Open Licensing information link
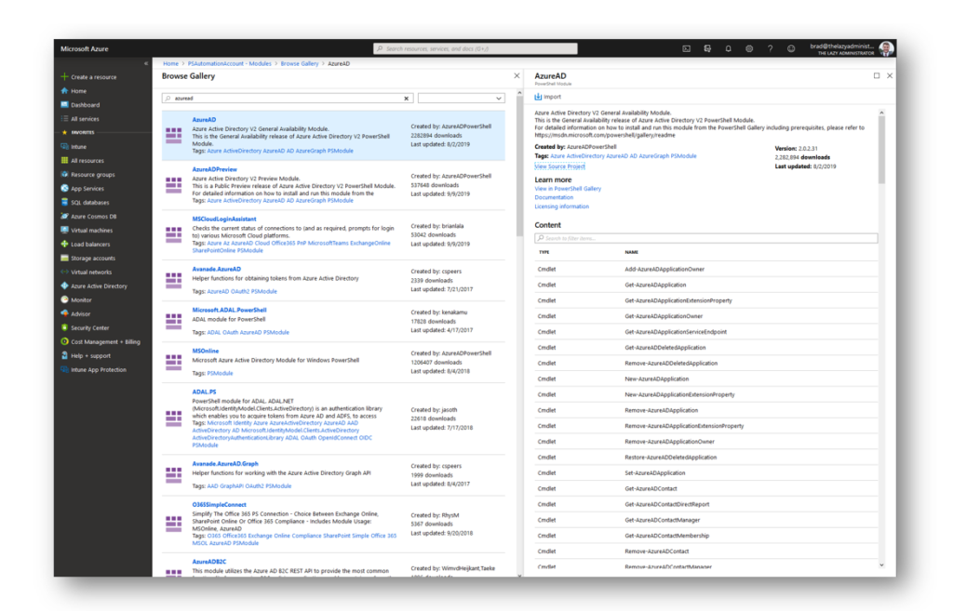The image size is (953, 611). coord(561,206)
